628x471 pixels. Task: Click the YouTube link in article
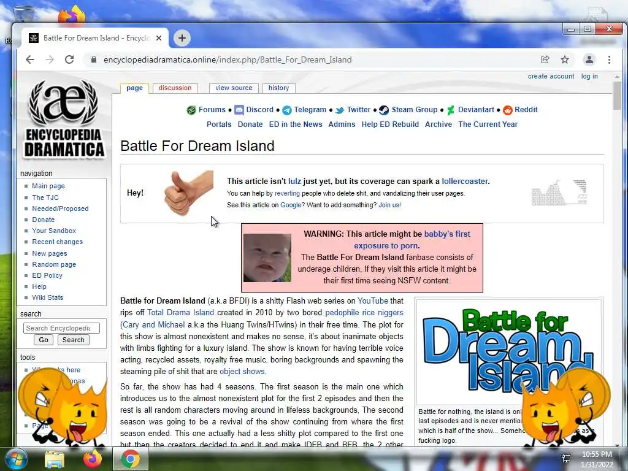373,301
